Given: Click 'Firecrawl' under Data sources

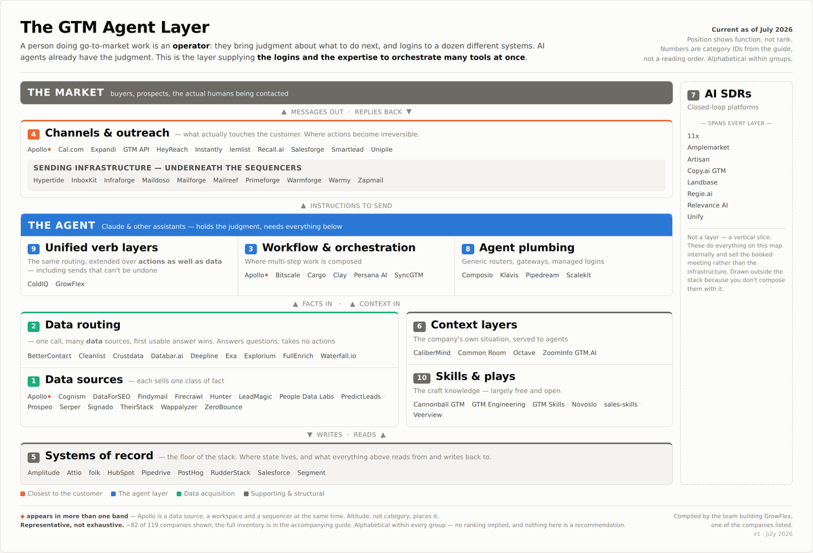Looking at the screenshot, I should tap(189, 397).
